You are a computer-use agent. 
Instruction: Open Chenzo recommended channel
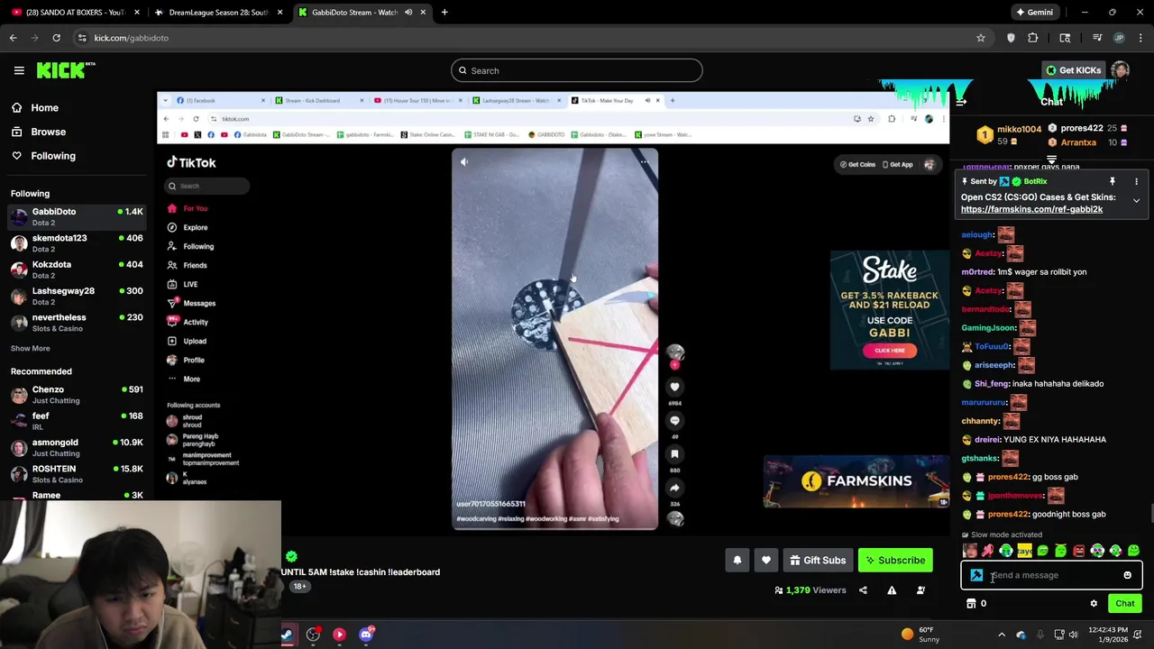point(78,395)
